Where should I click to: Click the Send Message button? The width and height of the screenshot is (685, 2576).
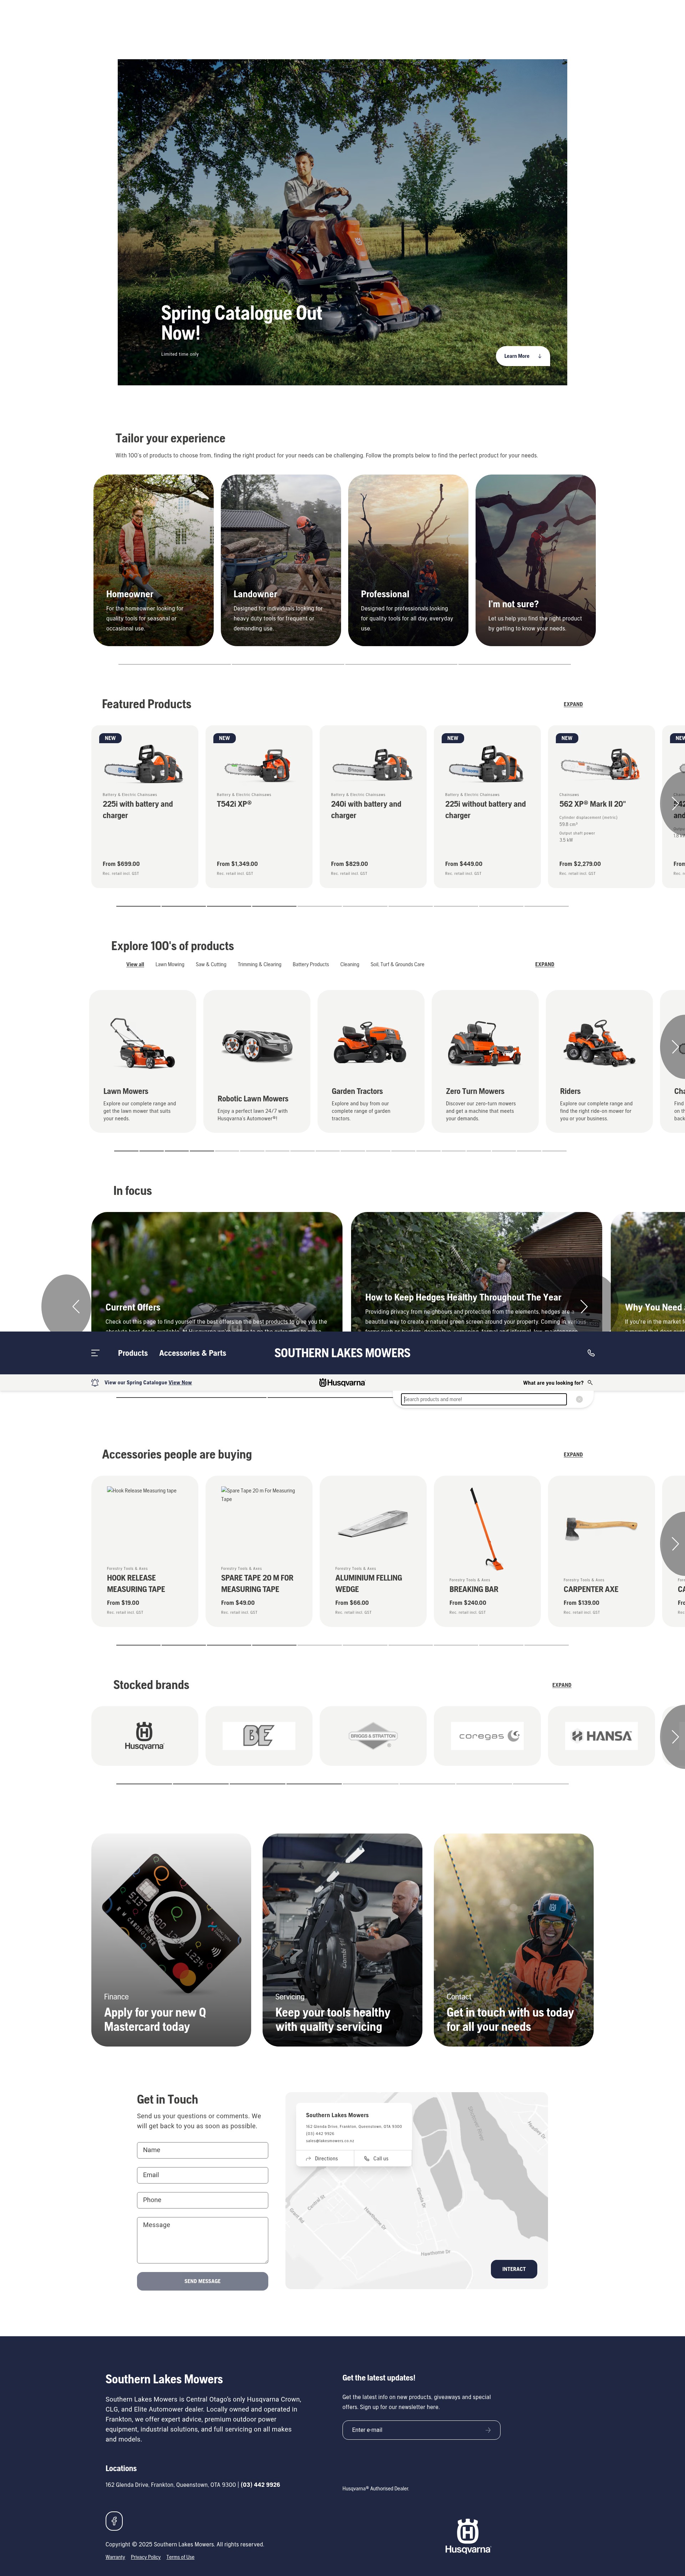(202, 2281)
